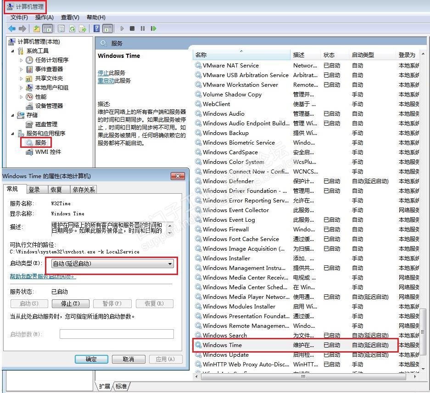Click the Restart service toolbar icon

[x=153, y=28]
